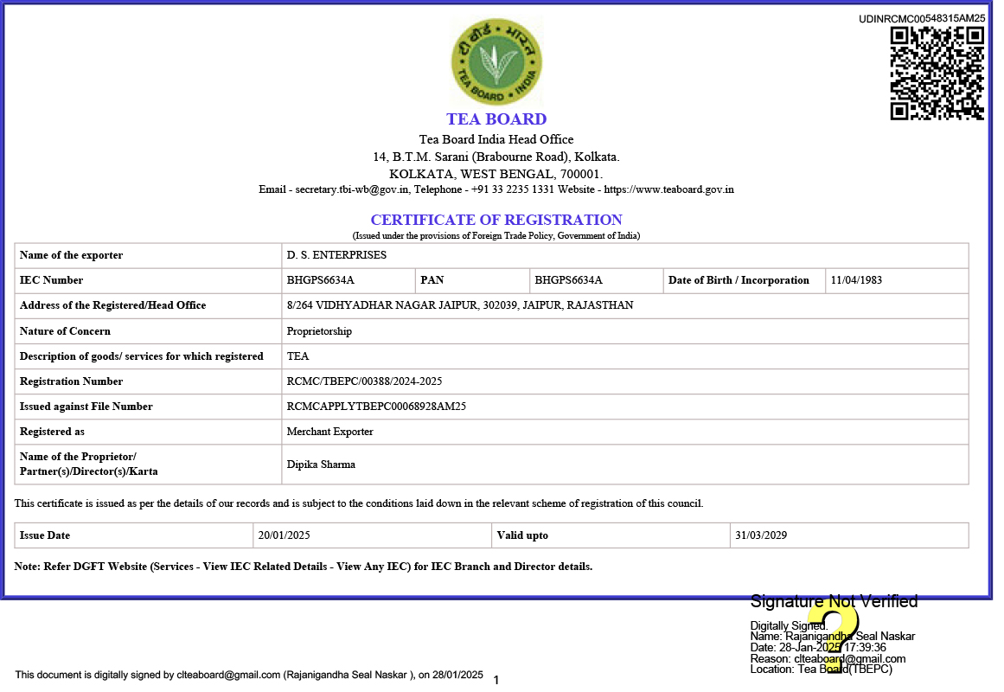Click the secretary.tbi-wb@gov.in email address

click(351, 189)
